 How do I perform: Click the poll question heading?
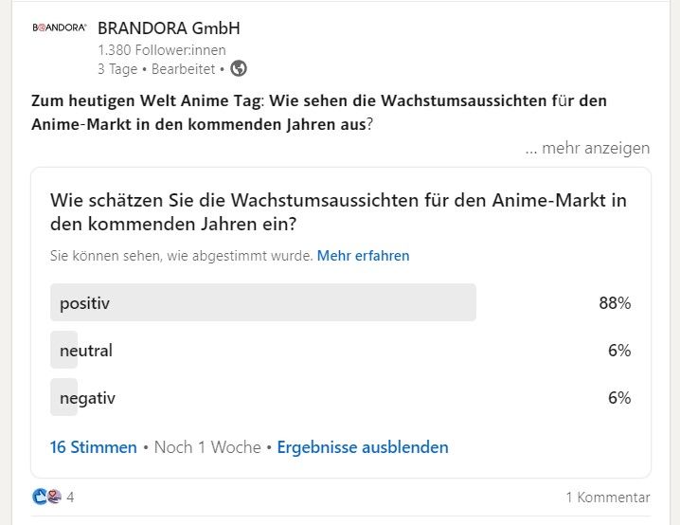[338, 212]
